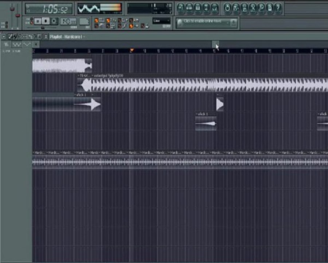Click the CPU and memory monitor panel
Screen dimensions: 328x263
pyautogui.click(x=149, y=9)
